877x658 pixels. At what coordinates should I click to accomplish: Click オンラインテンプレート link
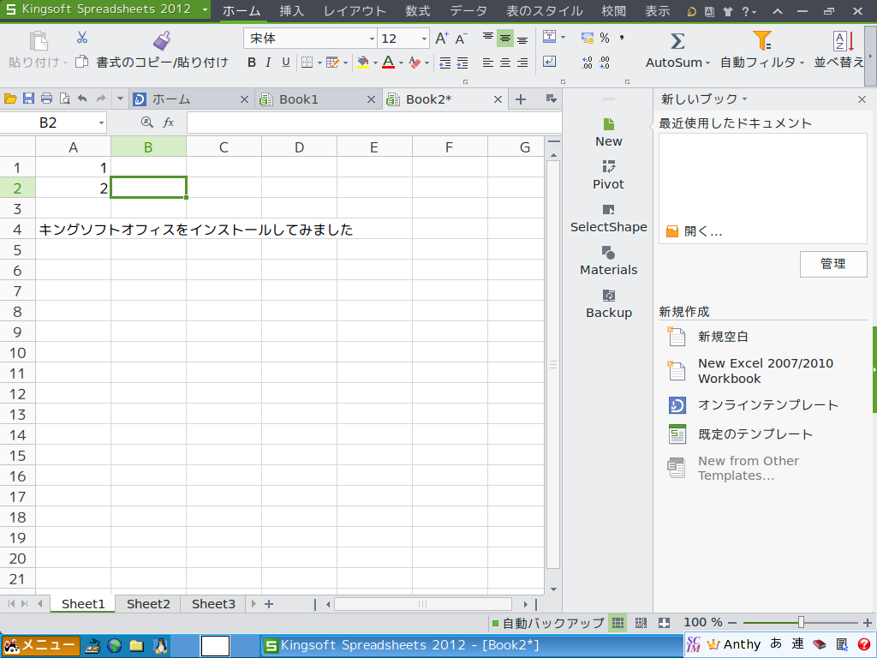coord(753,405)
